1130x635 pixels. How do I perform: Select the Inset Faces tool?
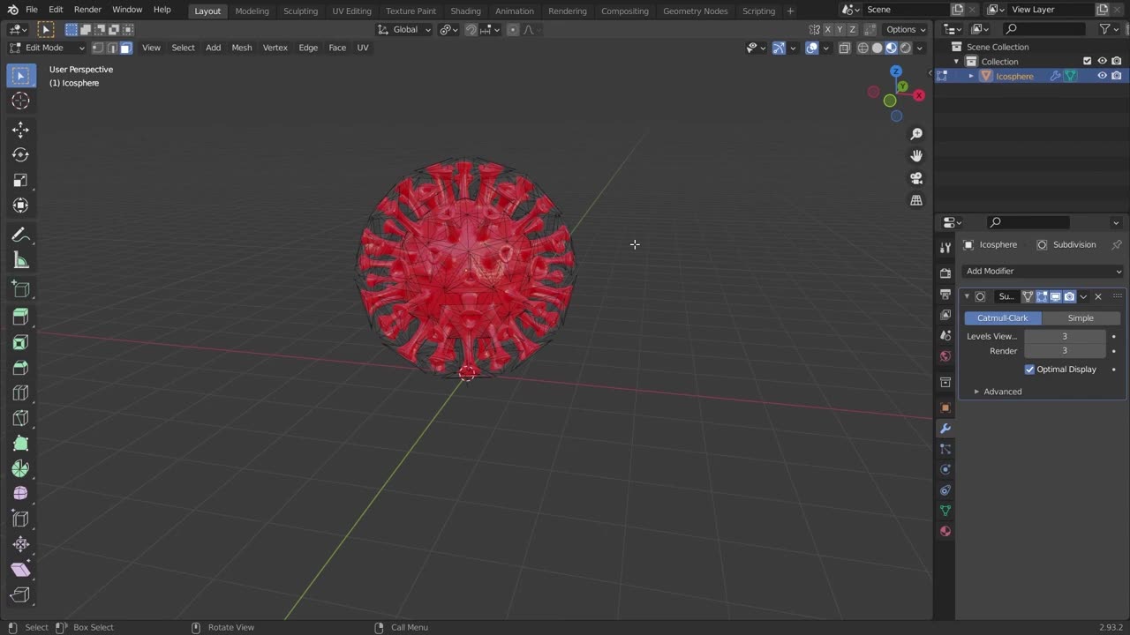20,342
